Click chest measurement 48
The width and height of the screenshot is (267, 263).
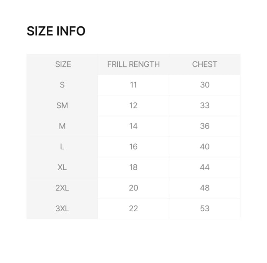pos(204,188)
